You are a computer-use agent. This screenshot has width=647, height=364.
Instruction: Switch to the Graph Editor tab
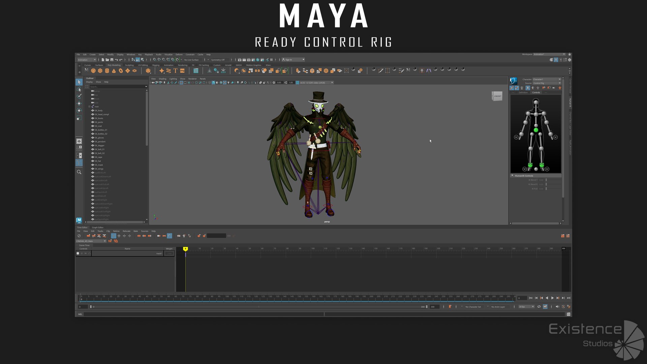tap(98, 227)
